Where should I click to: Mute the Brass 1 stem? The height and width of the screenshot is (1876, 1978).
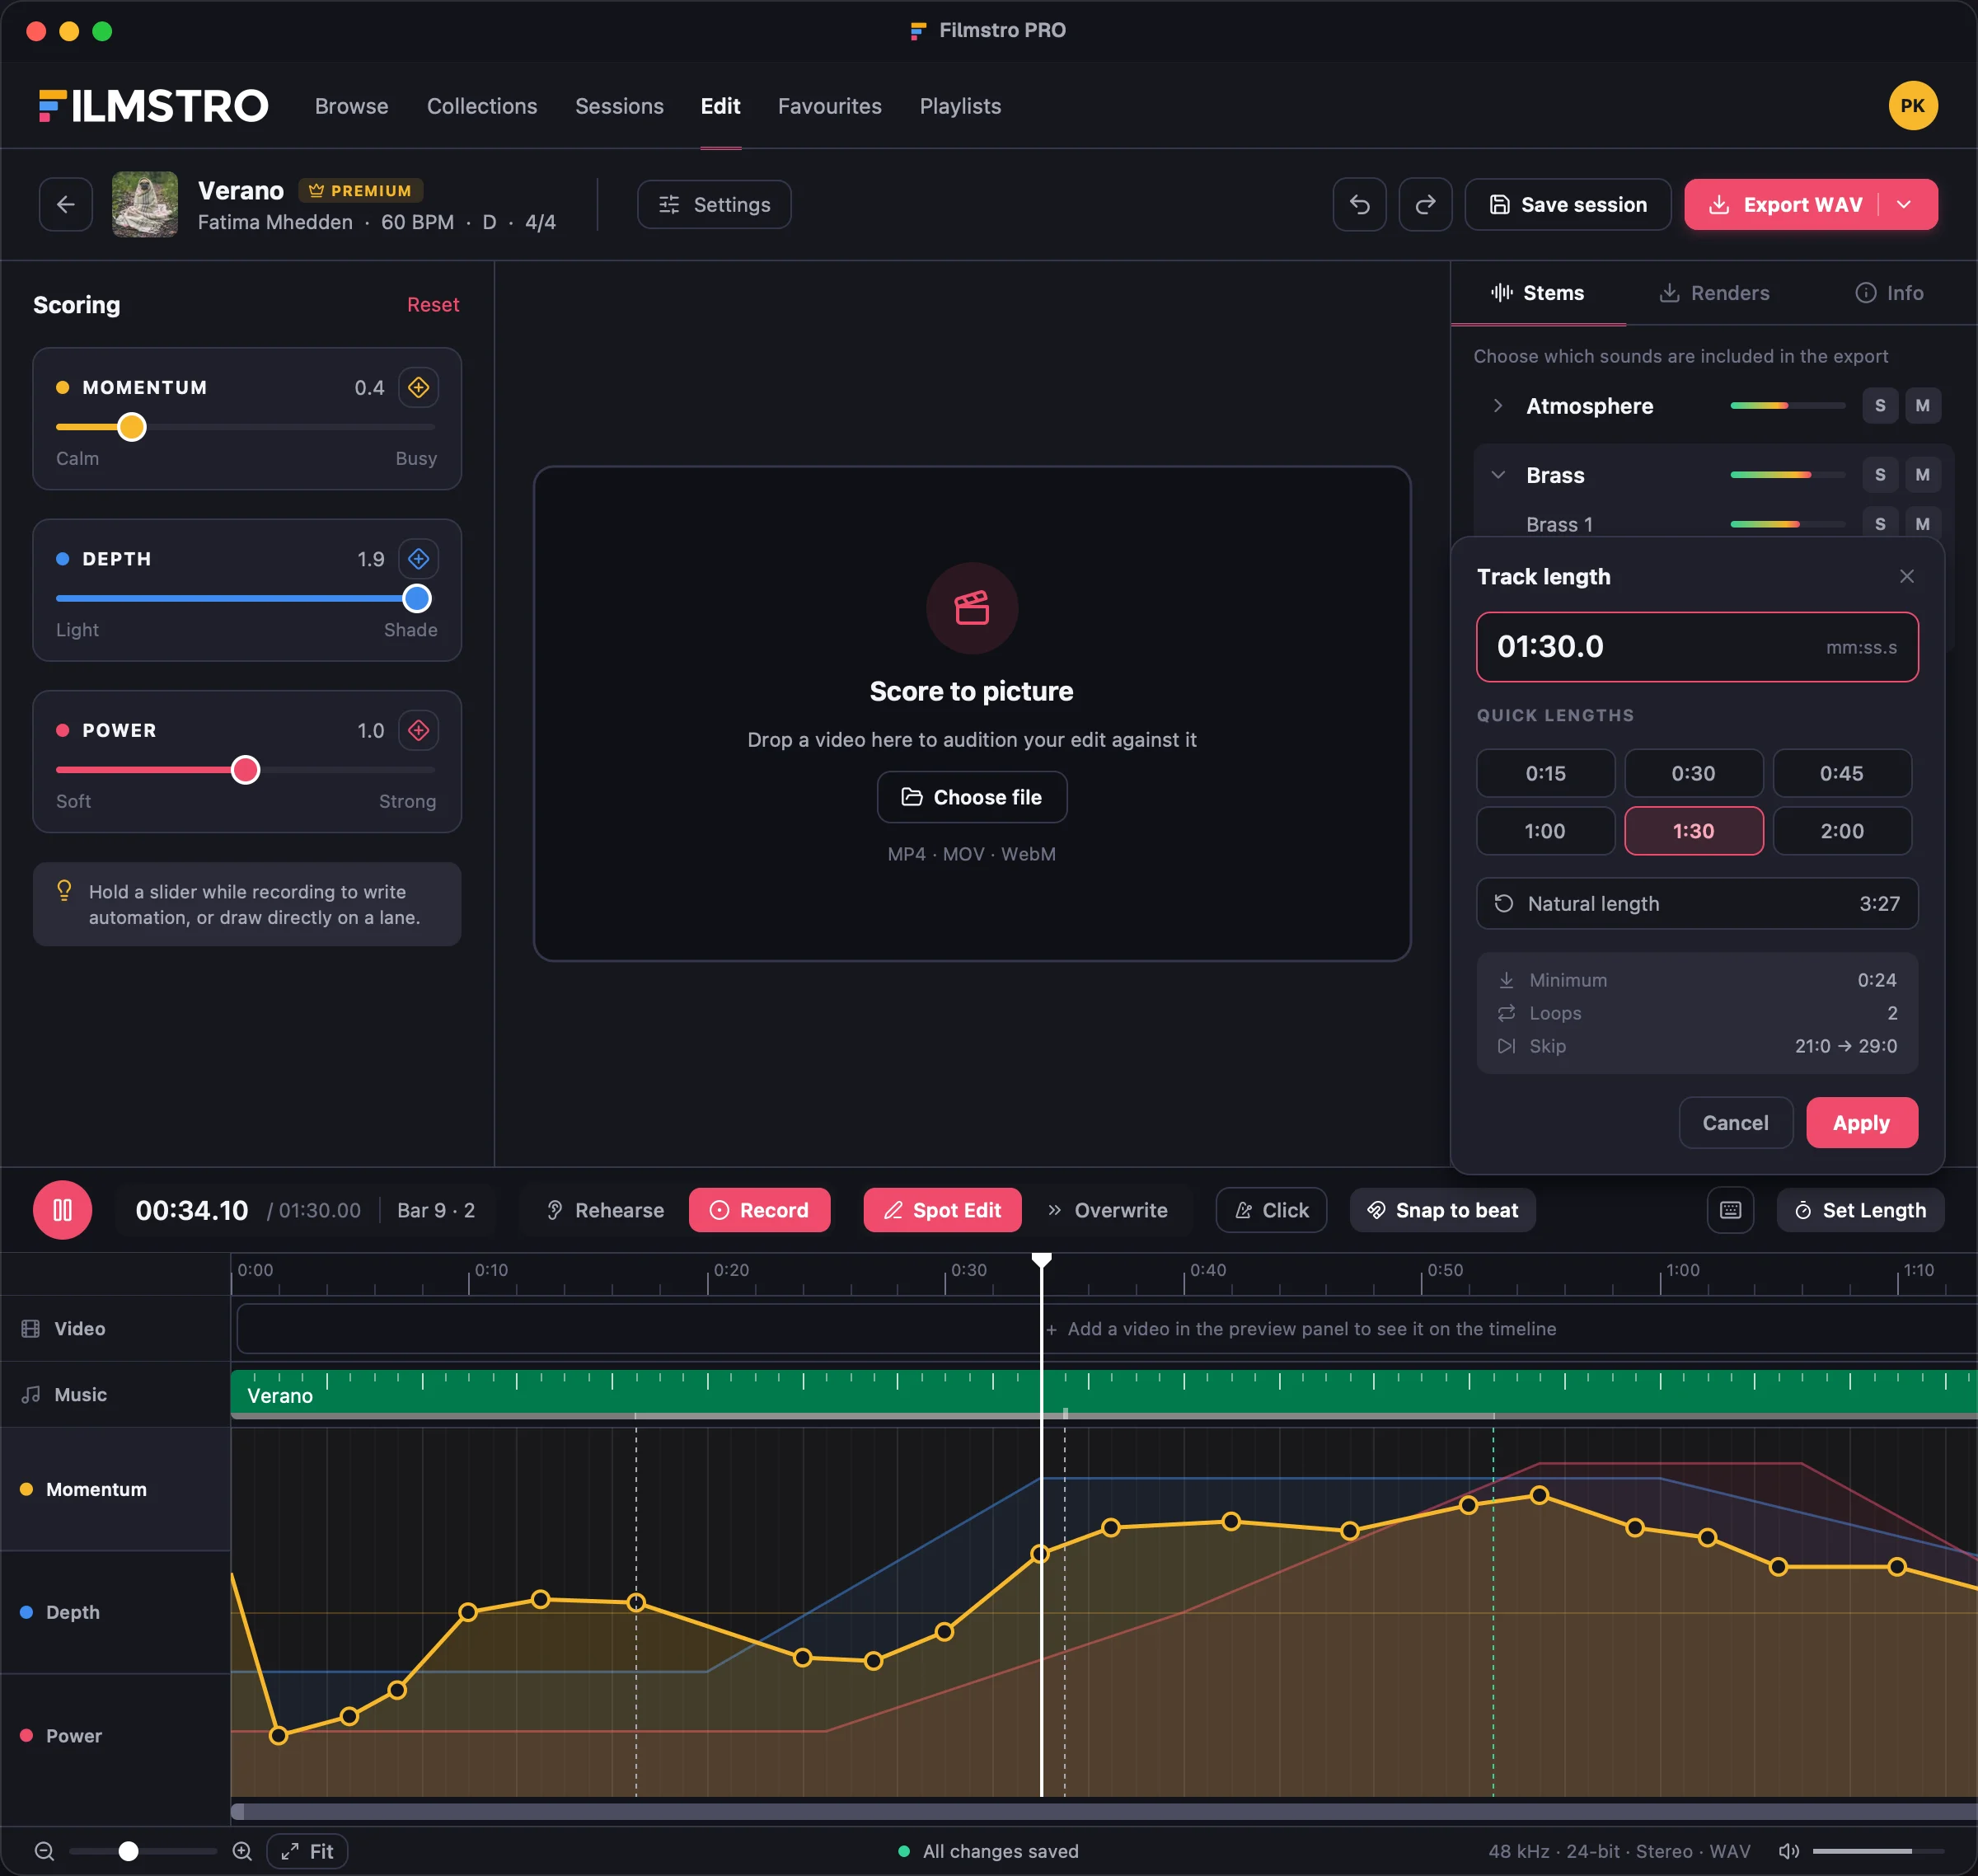[1922, 524]
